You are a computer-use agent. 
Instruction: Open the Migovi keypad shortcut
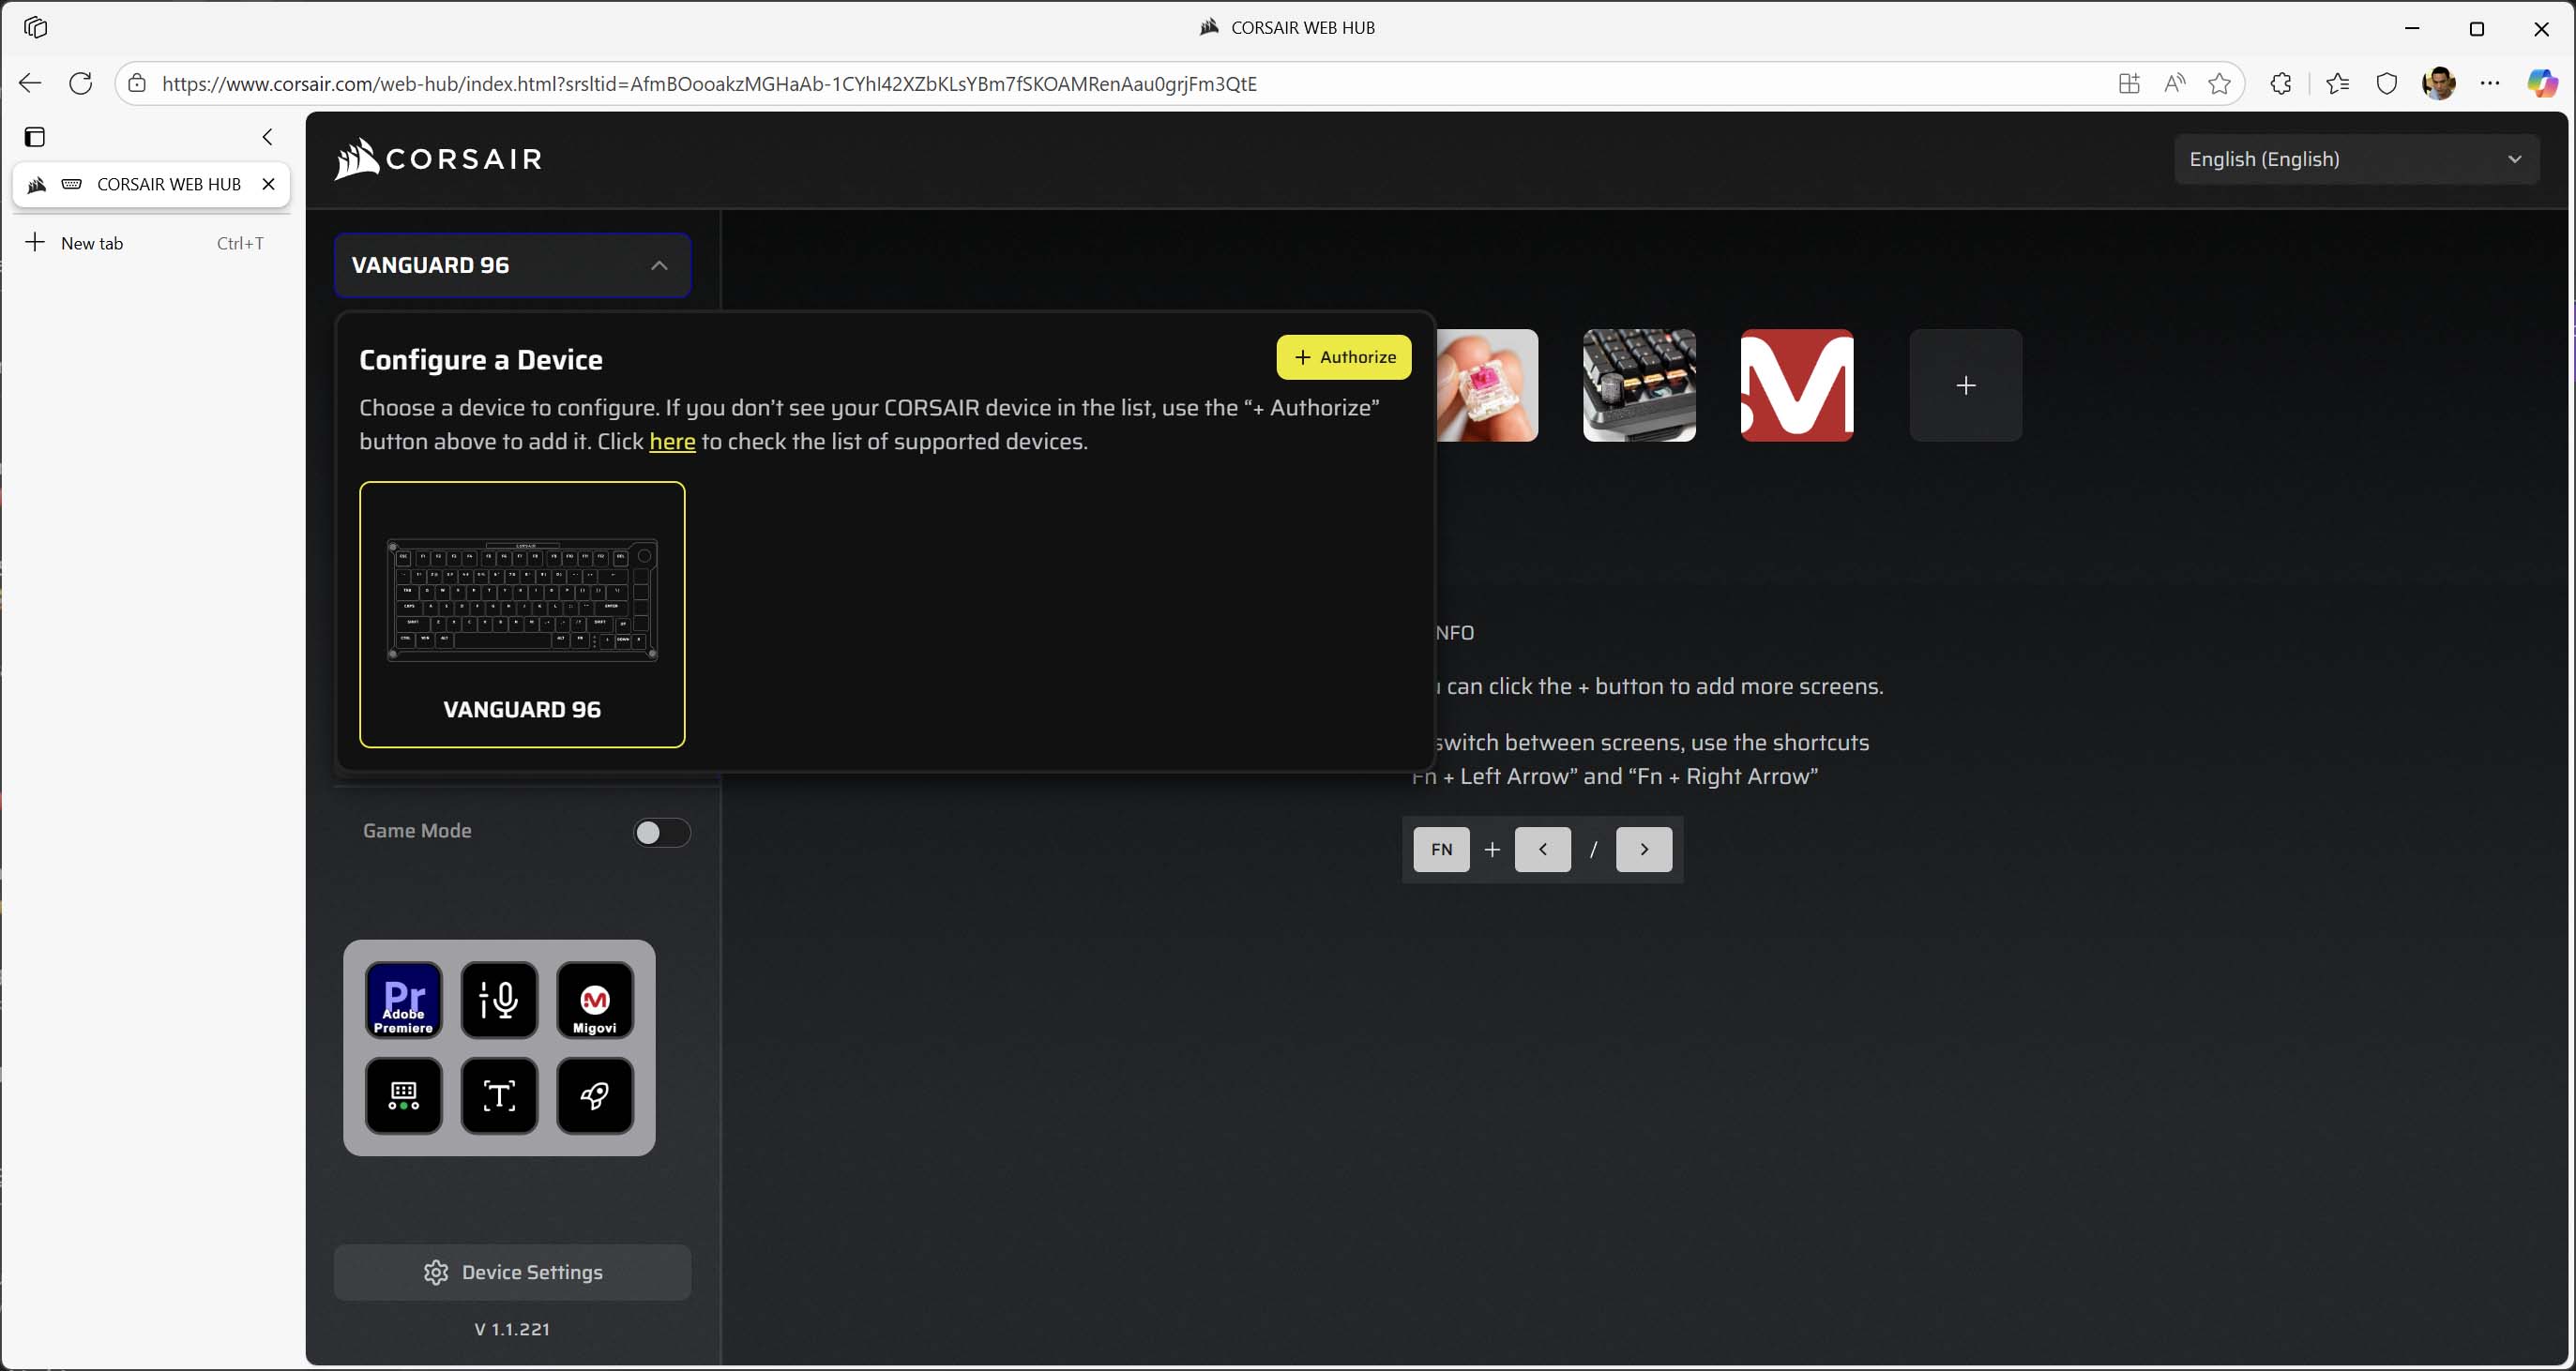[594, 999]
